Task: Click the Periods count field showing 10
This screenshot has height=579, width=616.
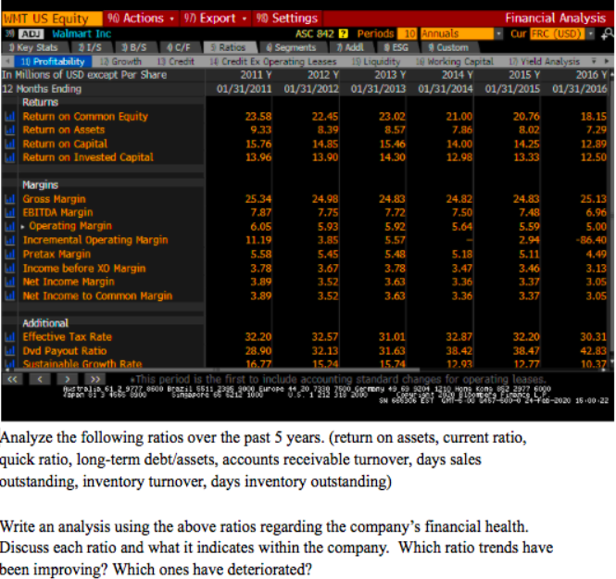Action: [x=408, y=33]
